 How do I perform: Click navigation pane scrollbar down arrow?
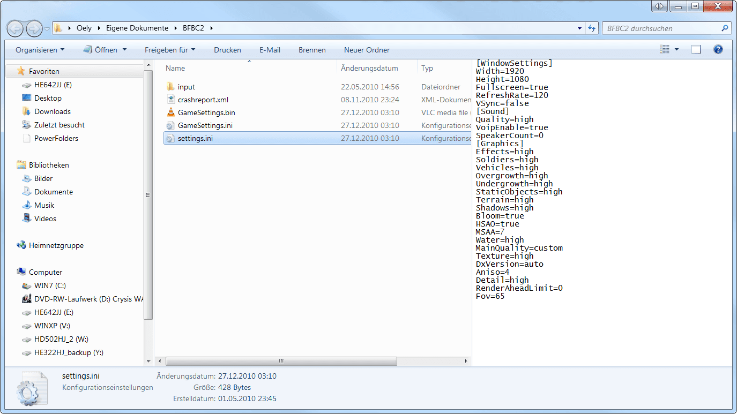[148, 362]
